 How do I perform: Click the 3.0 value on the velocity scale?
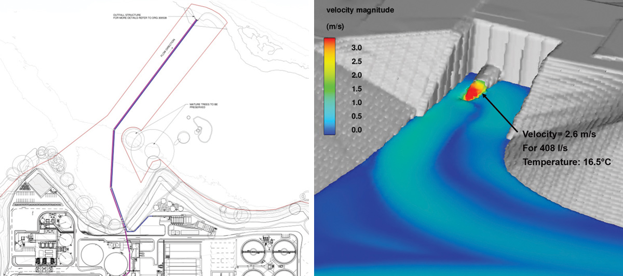[x=356, y=47]
